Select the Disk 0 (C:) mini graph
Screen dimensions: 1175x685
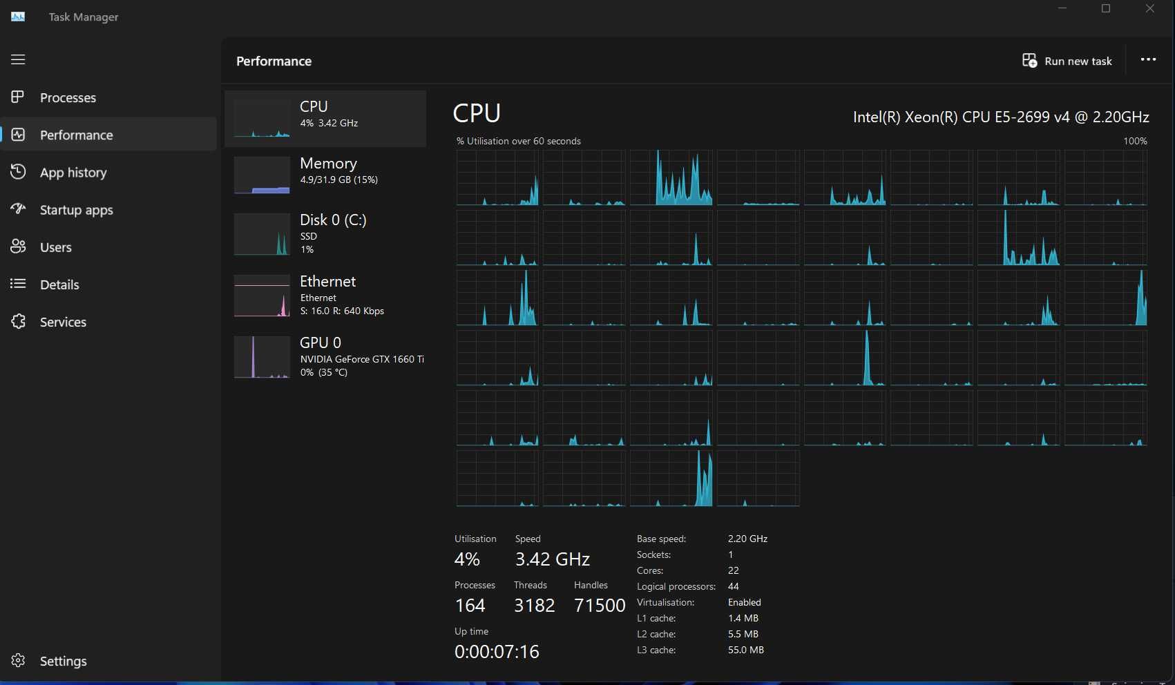point(262,234)
